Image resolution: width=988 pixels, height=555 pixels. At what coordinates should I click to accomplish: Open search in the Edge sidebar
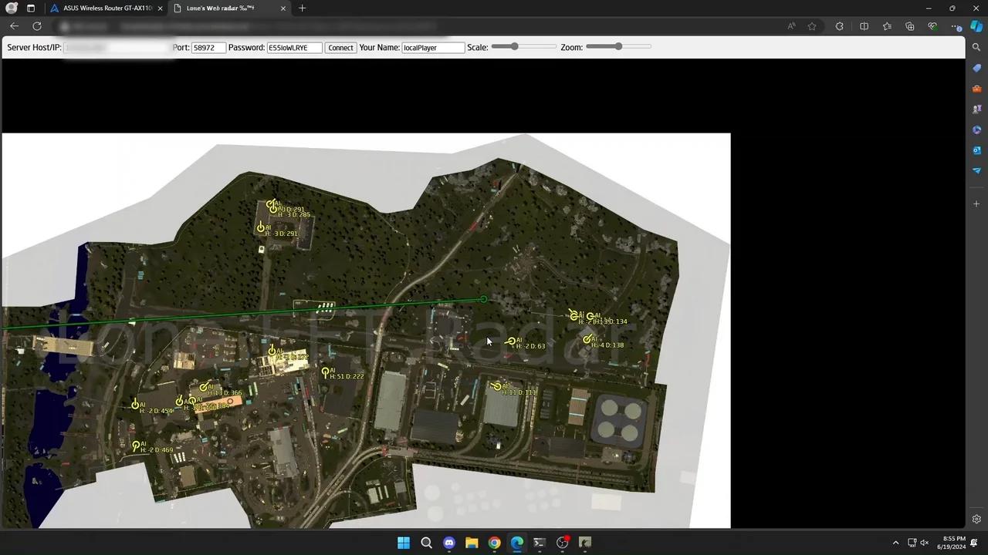976,49
